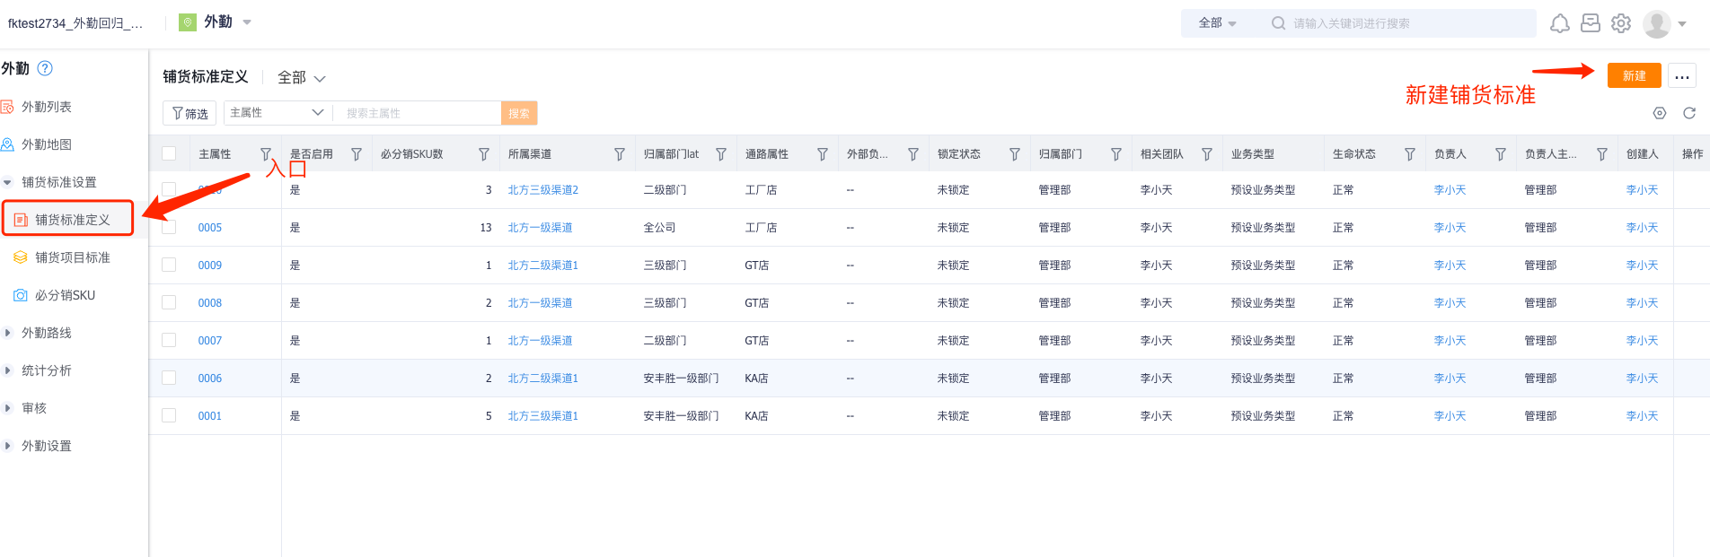Click the 搜索主属性 search input field

tap(418, 113)
